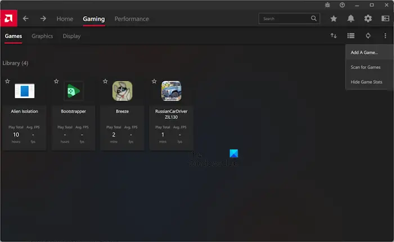Open settings gear

pyautogui.click(x=368, y=19)
